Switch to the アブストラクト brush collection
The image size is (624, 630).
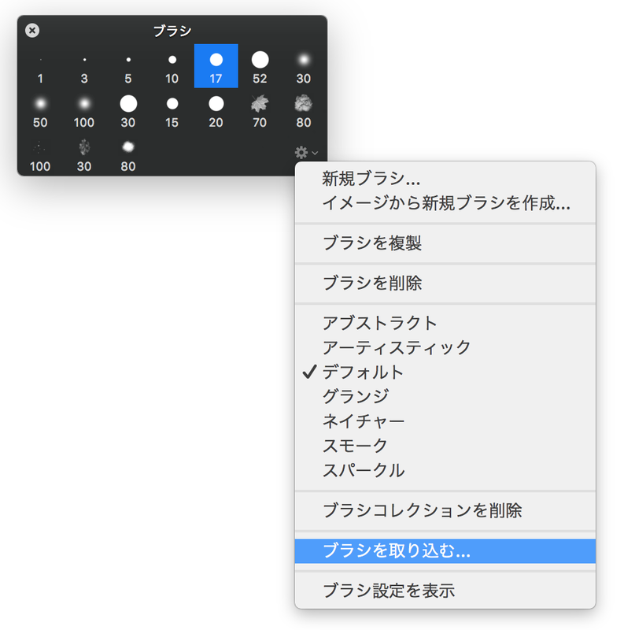point(379,323)
